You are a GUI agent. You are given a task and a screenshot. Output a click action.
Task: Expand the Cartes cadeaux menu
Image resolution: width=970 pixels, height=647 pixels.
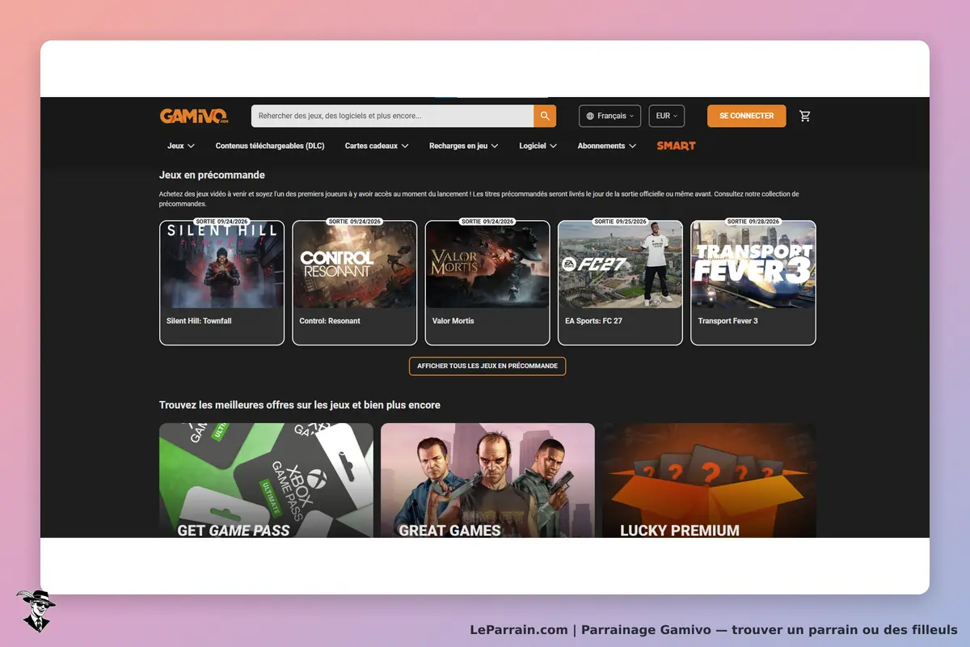coord(377,146)
